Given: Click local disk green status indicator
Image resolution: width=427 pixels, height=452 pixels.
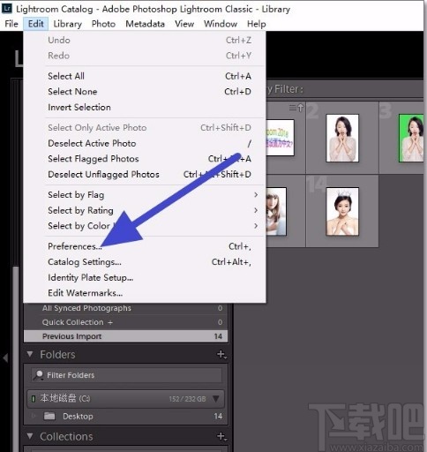Looking at the screenshot, I should click(x=34, y=399).
